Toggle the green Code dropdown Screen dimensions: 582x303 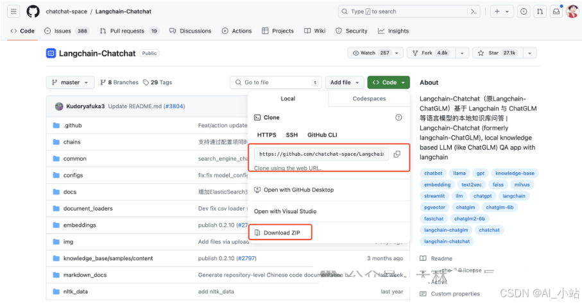[389, 82]
